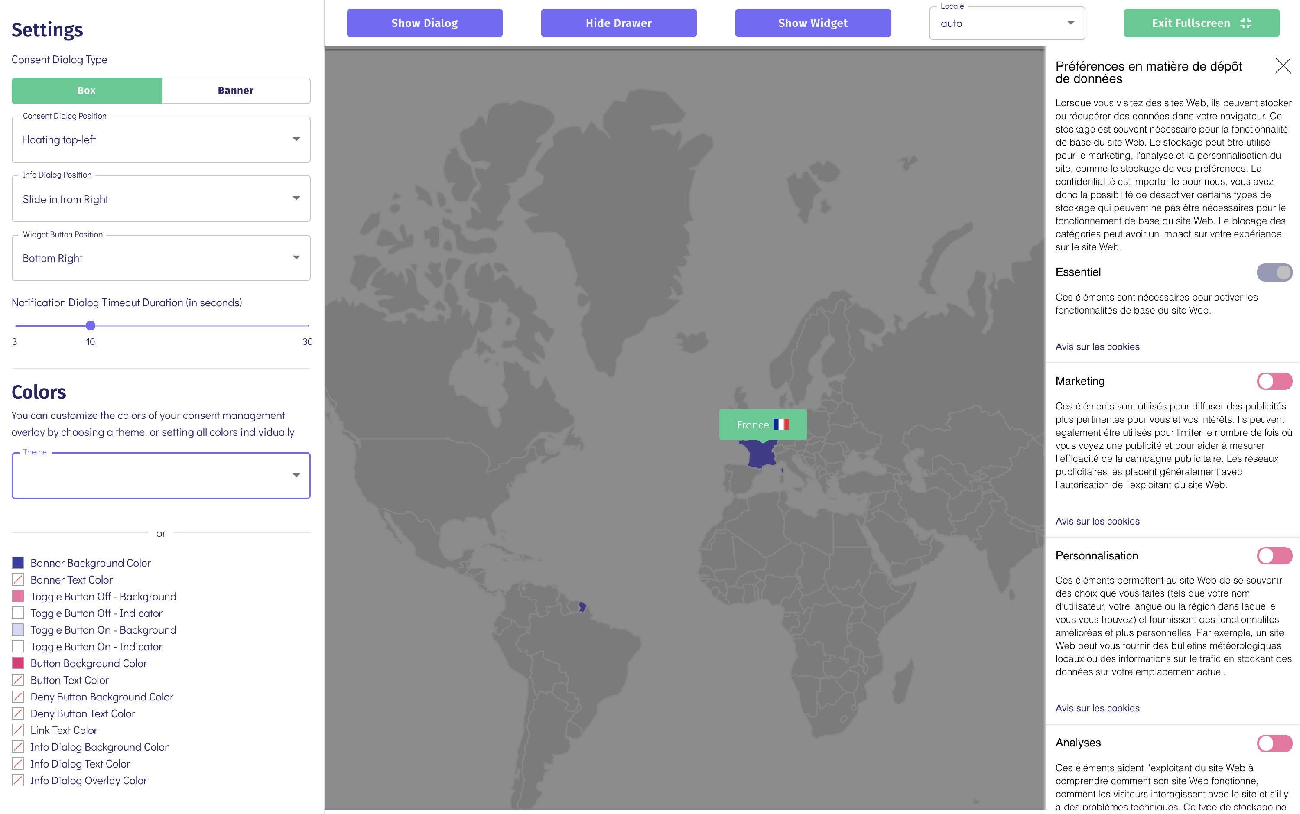Open Info Dialog Overlay Color swatch
This screenshot has height=814, width=1300.
click(x=18, y=780)
